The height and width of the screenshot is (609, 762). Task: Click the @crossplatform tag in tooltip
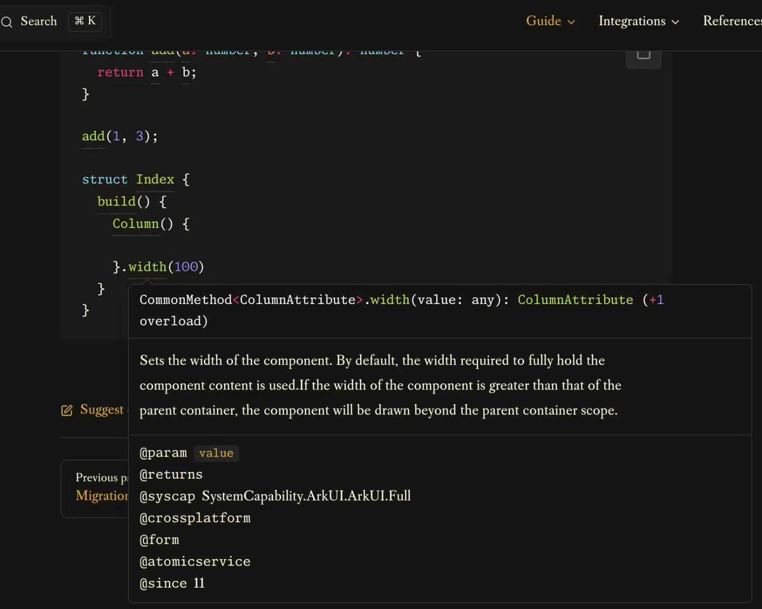click(x=195, y=518)
